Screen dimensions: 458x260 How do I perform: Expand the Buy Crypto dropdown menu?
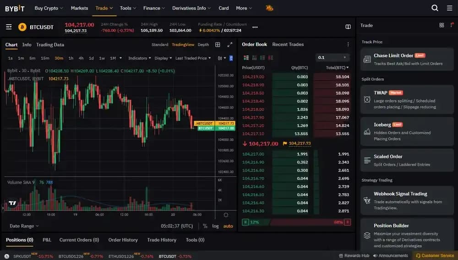49,8
